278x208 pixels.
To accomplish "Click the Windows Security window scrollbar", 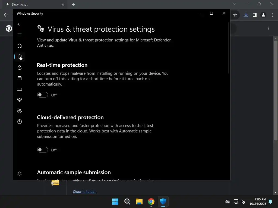I will tap(229, 48).
